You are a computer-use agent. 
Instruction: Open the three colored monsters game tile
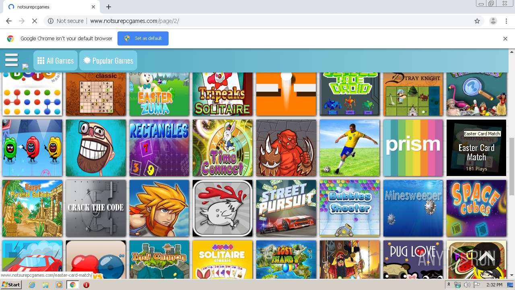pyautogui.click(x=32, y=148)
